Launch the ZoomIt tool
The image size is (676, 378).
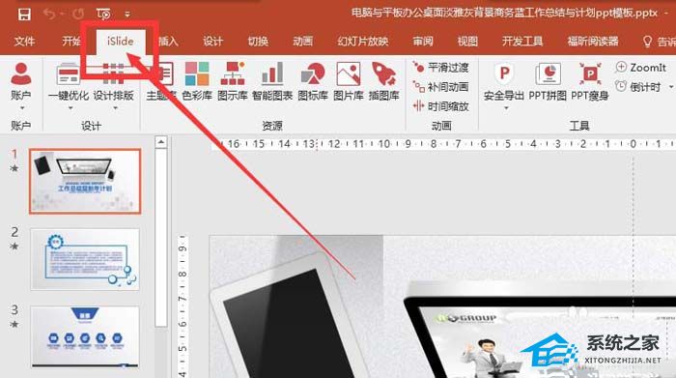(640, 68)
